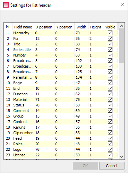Select the Width cell of Material row

81,100
